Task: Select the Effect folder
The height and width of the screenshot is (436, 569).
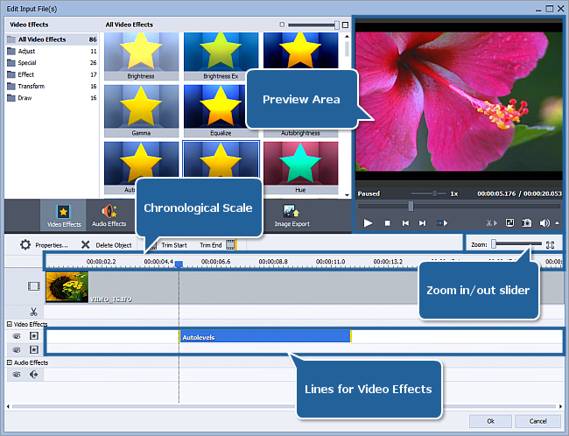Action: point(52,74)
